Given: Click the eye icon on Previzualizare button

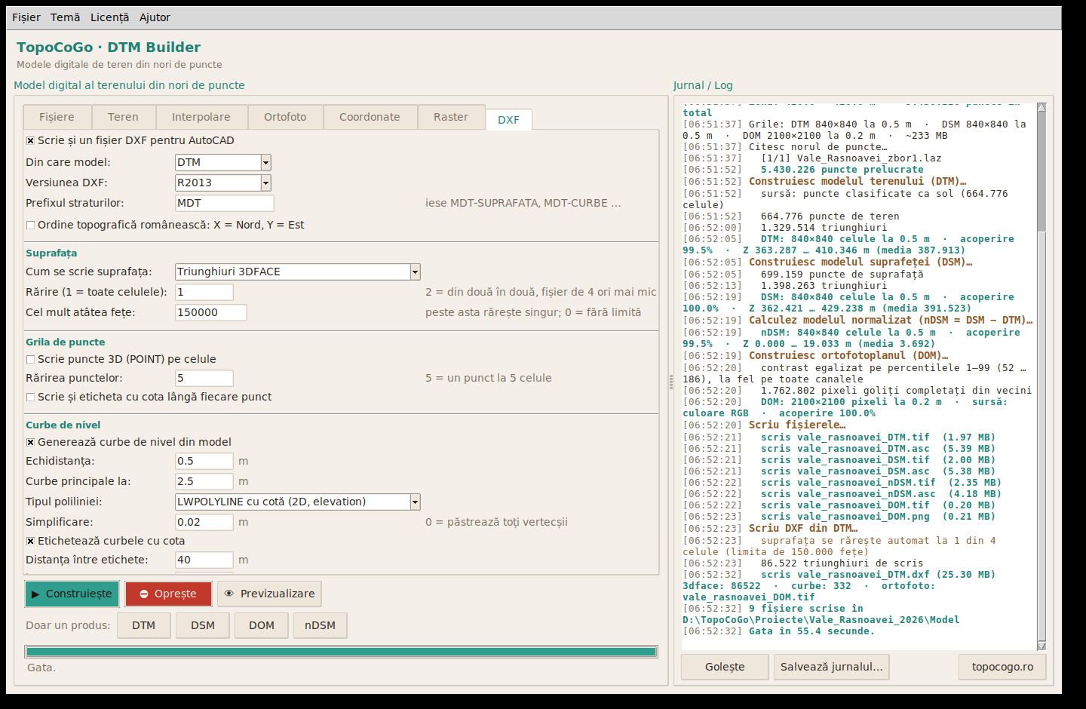Looking at the screenshot, I should tap(229, 594).
